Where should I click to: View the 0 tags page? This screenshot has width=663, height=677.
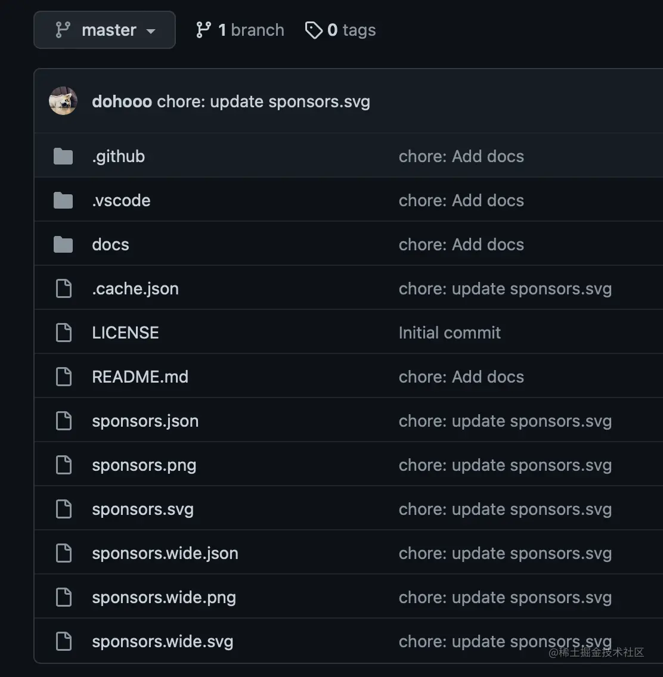(352, 30)
